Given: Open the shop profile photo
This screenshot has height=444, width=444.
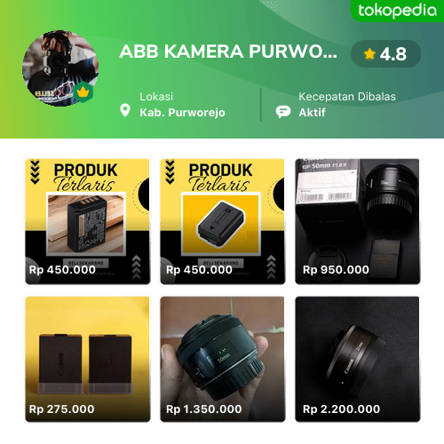Looking at the screenshot, I should 60,68.
